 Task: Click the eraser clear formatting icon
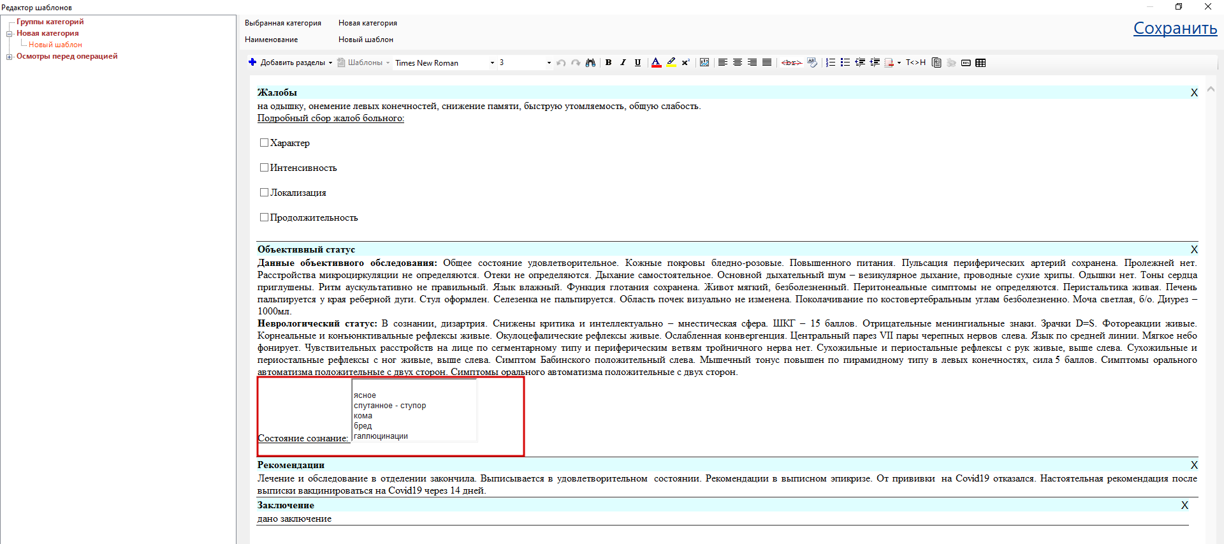tap(812, 62)
